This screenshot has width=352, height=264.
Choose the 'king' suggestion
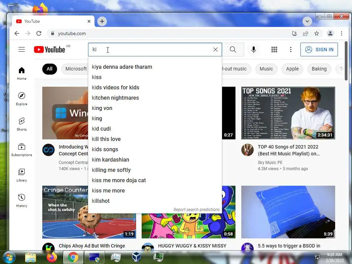(155, 119)
